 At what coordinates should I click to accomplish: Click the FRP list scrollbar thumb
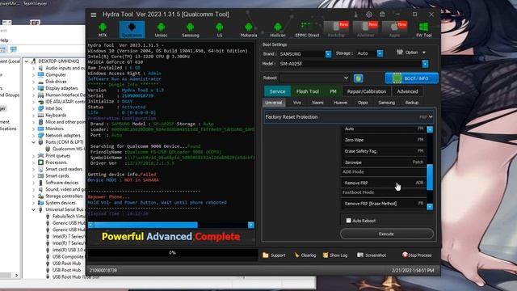[430, 177]
